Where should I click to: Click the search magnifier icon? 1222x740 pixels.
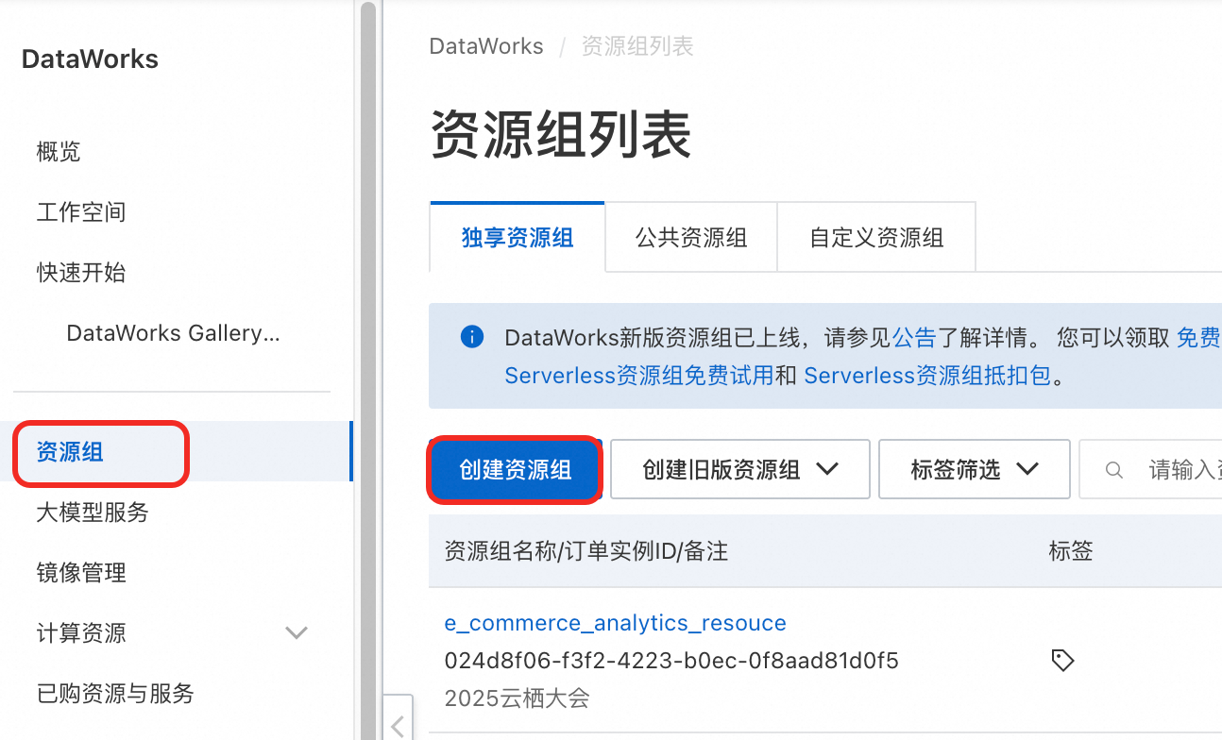coord(1114,469)
